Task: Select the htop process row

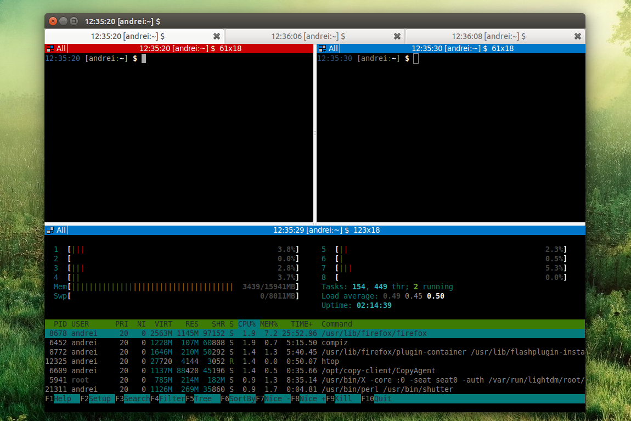Action: 315,361
